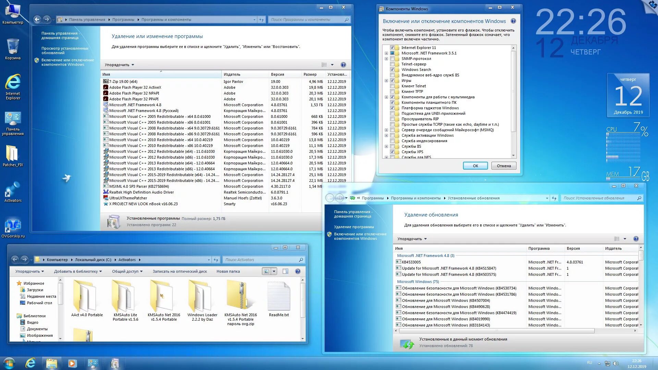Click OK in Windows components dialog

(x=475, y=166)
